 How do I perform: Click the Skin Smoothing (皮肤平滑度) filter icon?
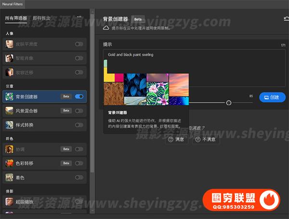coord(9,44)
